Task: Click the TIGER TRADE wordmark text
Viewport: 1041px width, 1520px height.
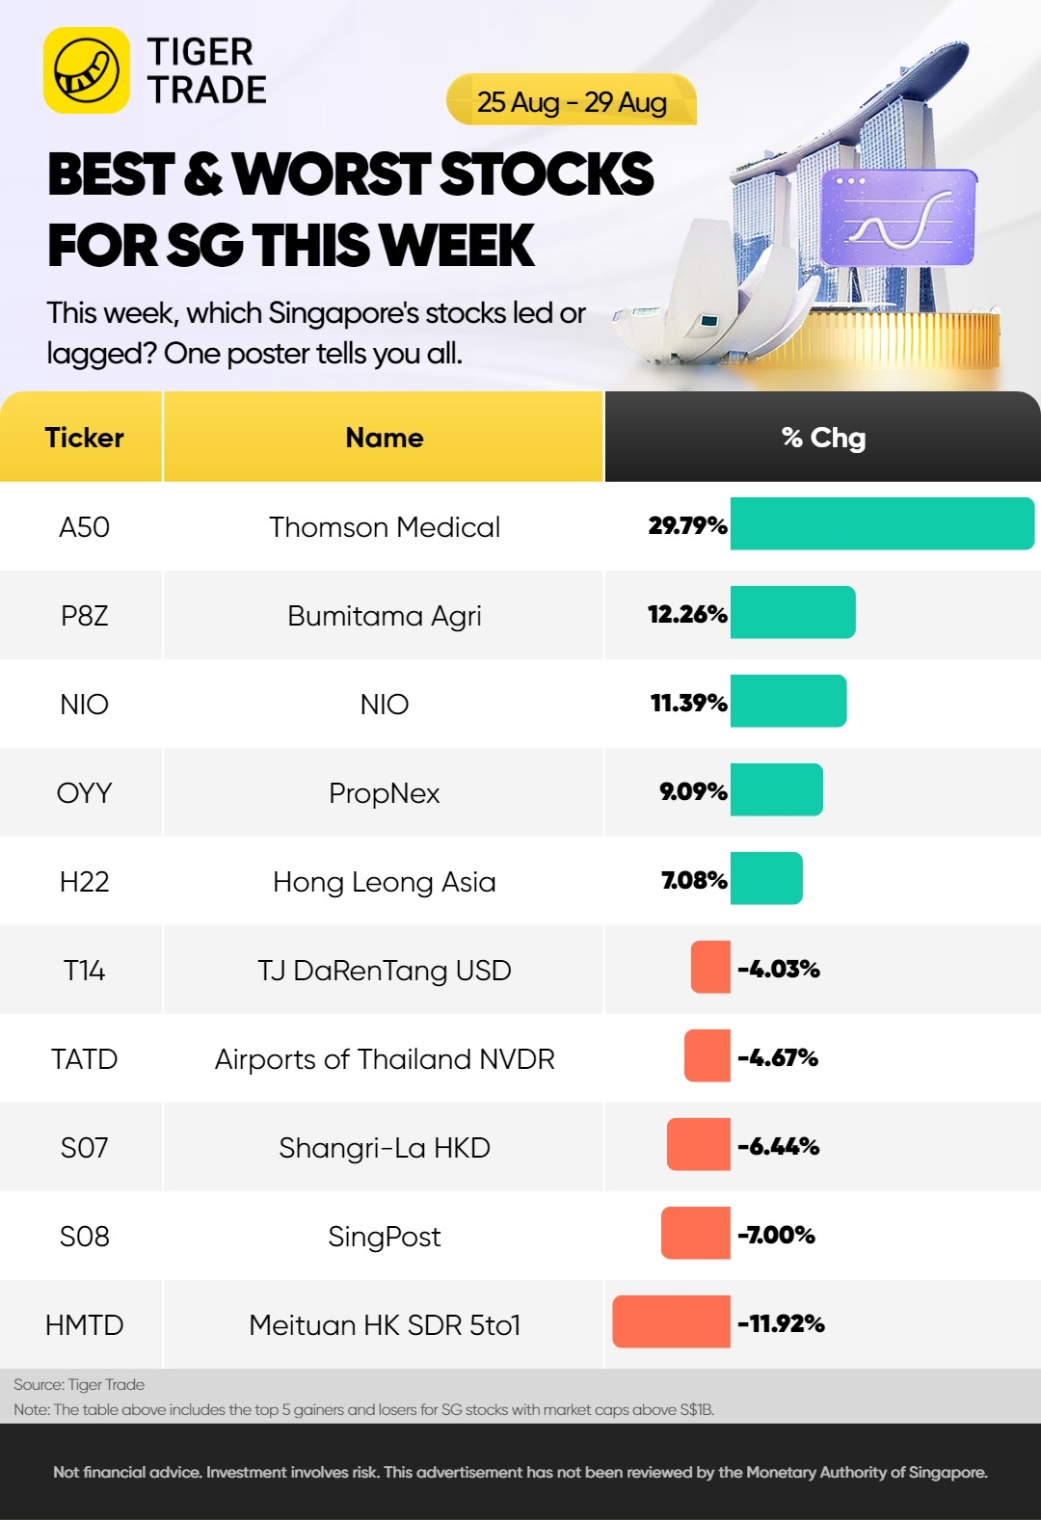Action: tap(206, 70)
